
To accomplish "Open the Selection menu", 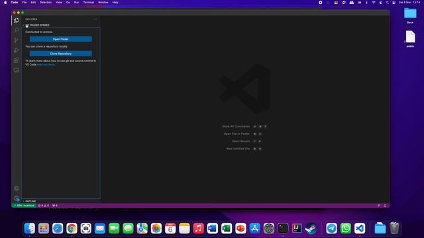I will point(46,3).
